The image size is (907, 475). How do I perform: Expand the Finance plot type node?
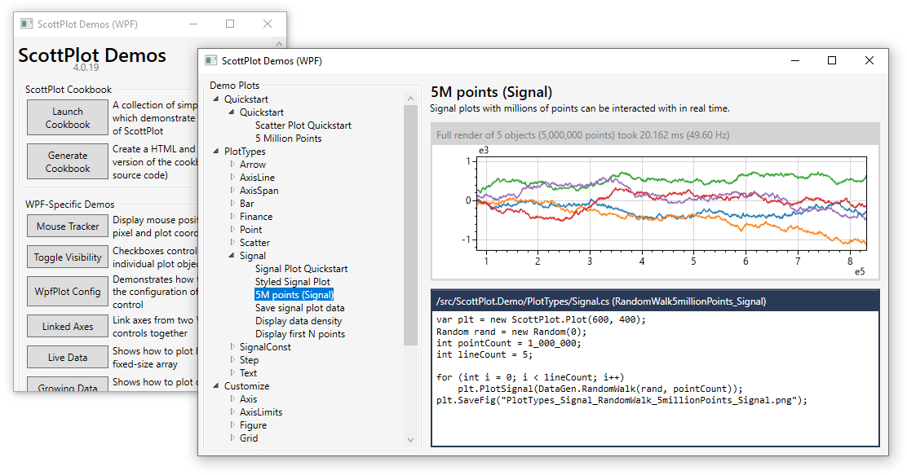click(232, 216)
